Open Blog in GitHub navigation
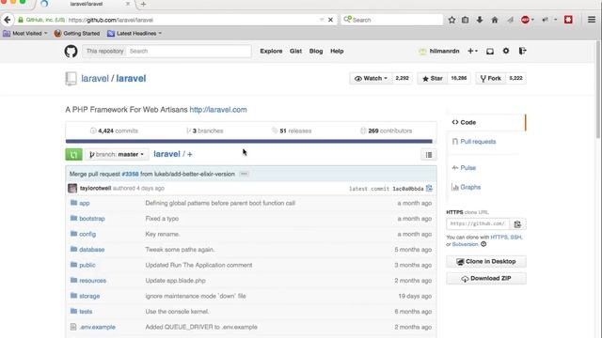The height and width of the screenshot is (338, 602). click(316, 51)
